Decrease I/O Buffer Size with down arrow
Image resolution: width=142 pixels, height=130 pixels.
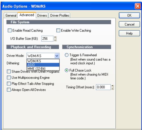click(55, 40)
